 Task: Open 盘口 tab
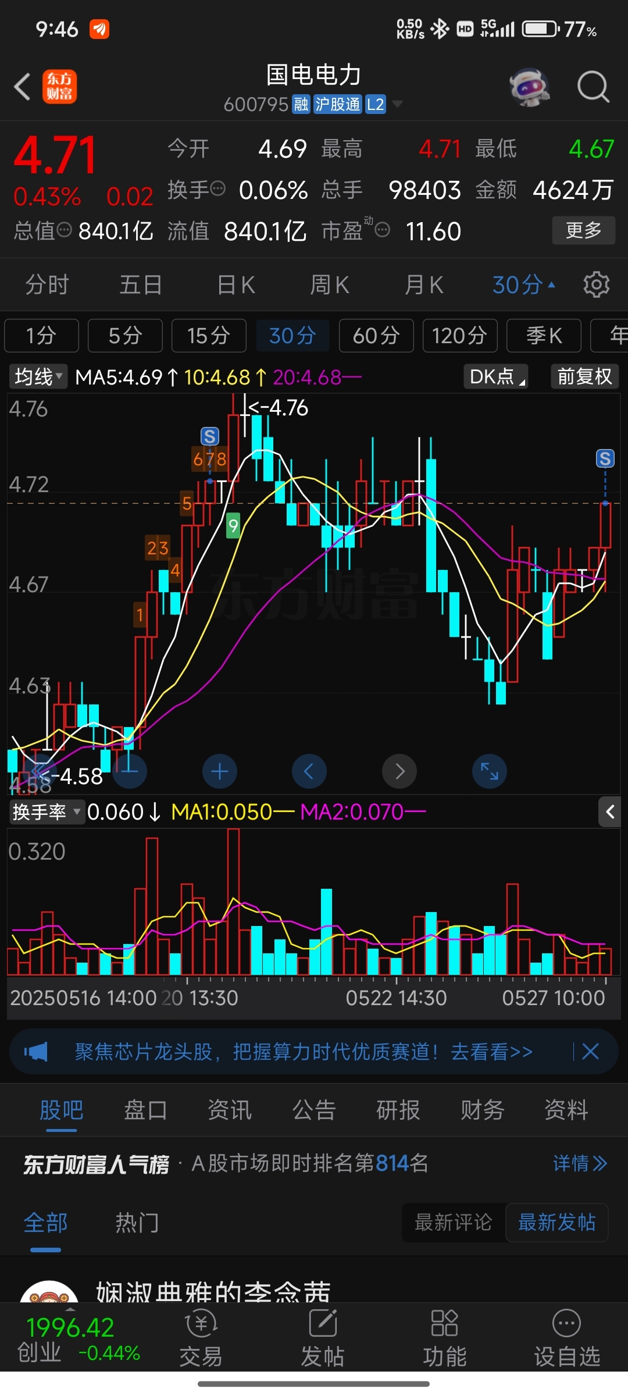pyautogui.click(x=145, y=1110)
